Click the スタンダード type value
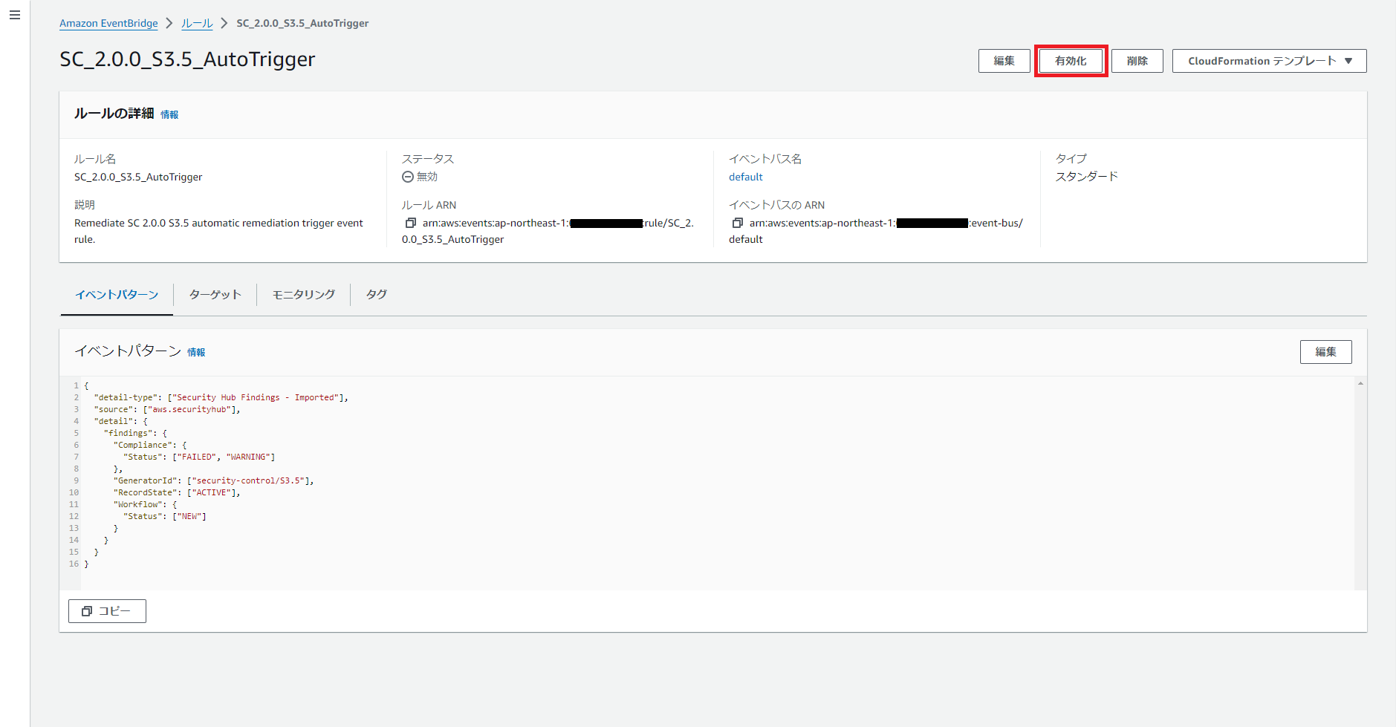 tap(1087, 177)
